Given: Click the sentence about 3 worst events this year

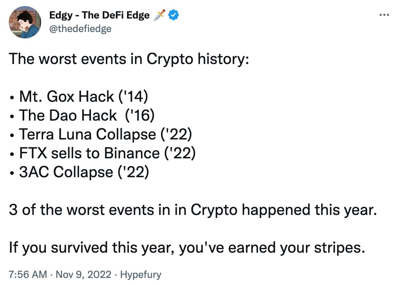Looking at the screenshot, I should coord(193,210).
